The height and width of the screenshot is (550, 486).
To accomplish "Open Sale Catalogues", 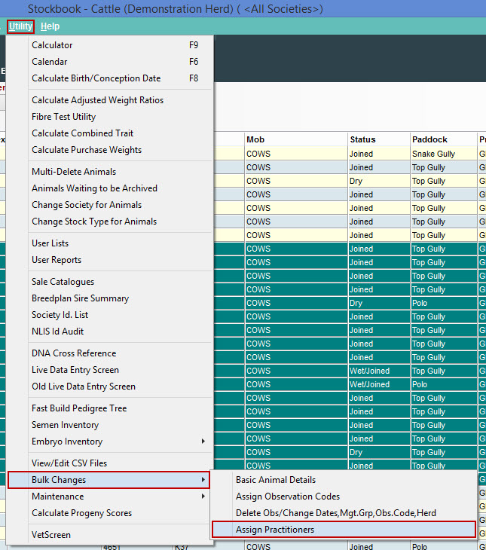I will click(109, 282).
